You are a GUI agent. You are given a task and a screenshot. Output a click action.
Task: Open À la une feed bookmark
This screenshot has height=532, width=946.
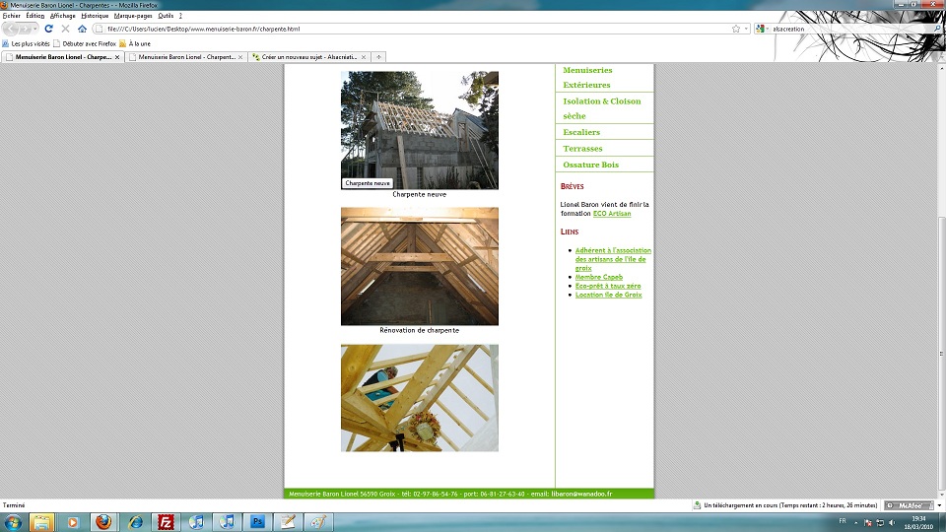point(135,43)
